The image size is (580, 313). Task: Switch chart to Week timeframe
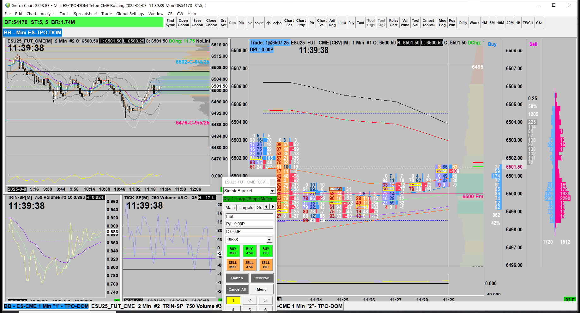(474, 23)
